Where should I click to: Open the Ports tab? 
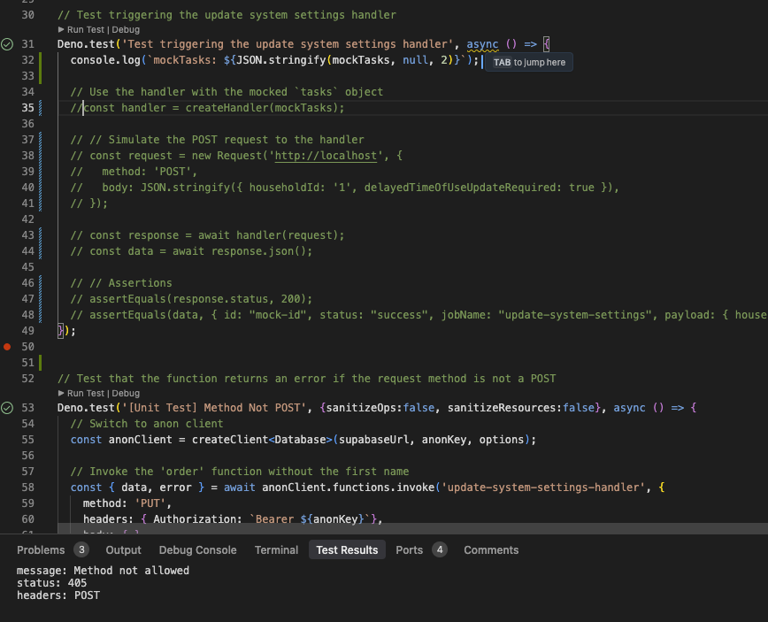[410, 550]
